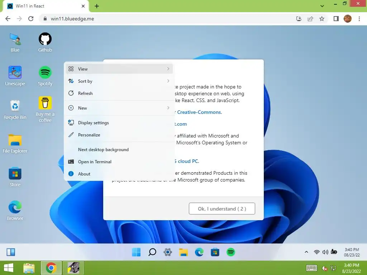Open the Unescape desktop icon
The image size is (367, 275).
(15, 76)
